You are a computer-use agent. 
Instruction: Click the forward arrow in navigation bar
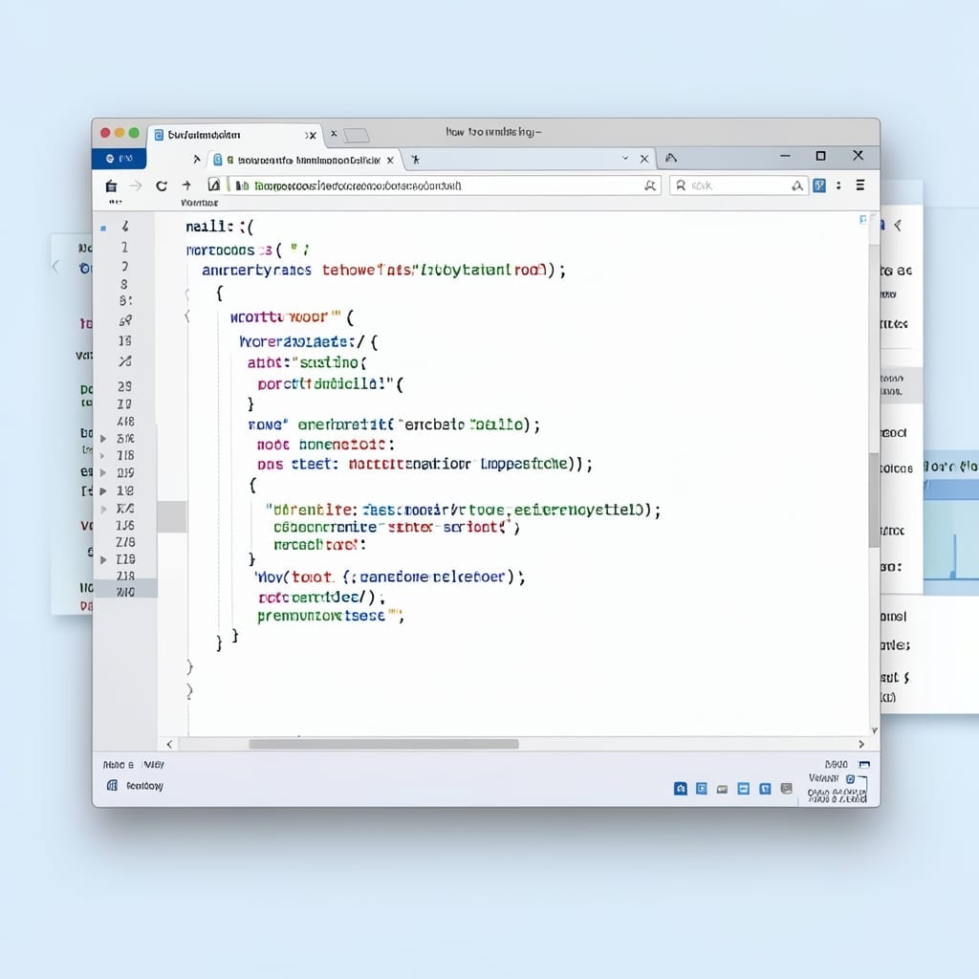136,185
